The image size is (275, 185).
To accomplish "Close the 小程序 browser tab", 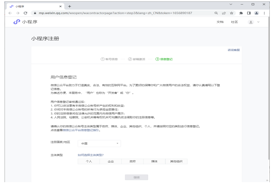I will tap(60, 6).
